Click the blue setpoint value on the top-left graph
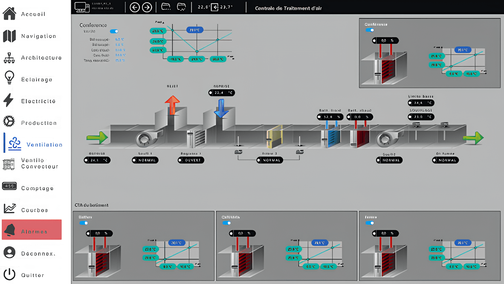Image resolution: width=504 pixels, height=284 pixels. coord(194,30)
